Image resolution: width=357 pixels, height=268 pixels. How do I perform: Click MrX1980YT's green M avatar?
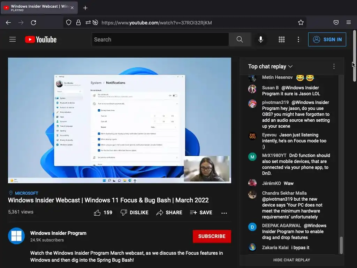[x=252, y=157]
